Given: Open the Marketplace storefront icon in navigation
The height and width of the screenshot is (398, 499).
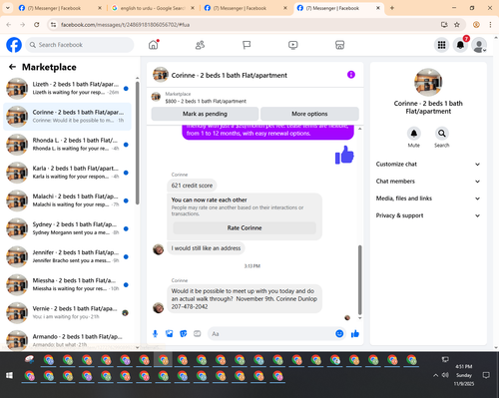Looking at the screenshot, I should (x=339, y=45).
